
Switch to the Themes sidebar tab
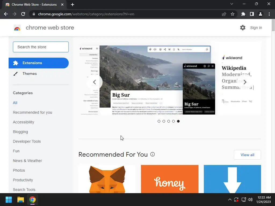[39, 73]
